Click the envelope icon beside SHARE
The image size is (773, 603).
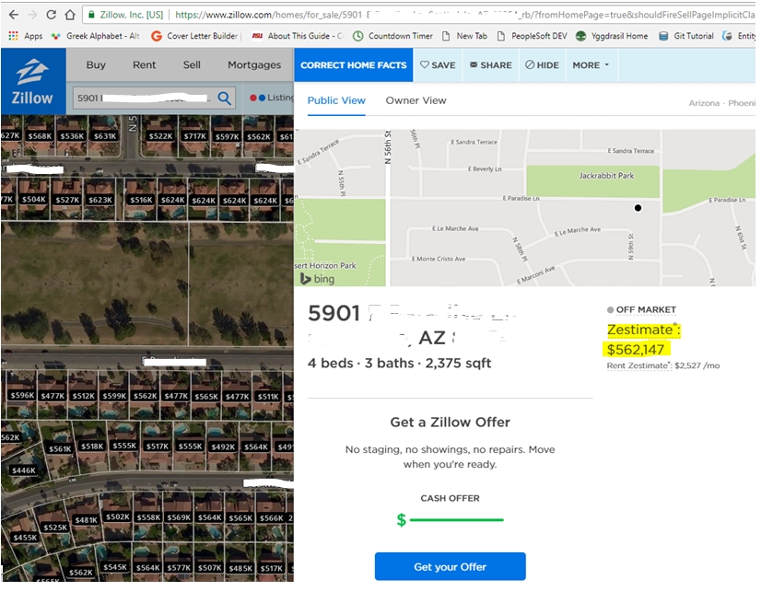pyautogui.click(x=472, y=65)
